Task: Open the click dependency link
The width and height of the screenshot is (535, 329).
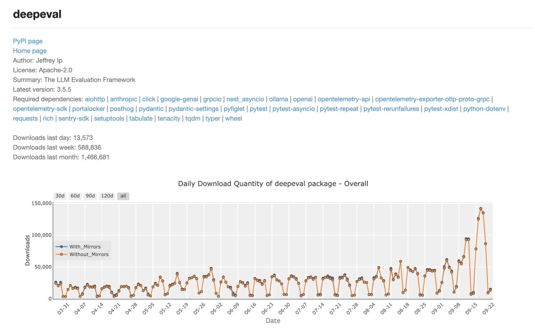Action: (x=149, y=99)
